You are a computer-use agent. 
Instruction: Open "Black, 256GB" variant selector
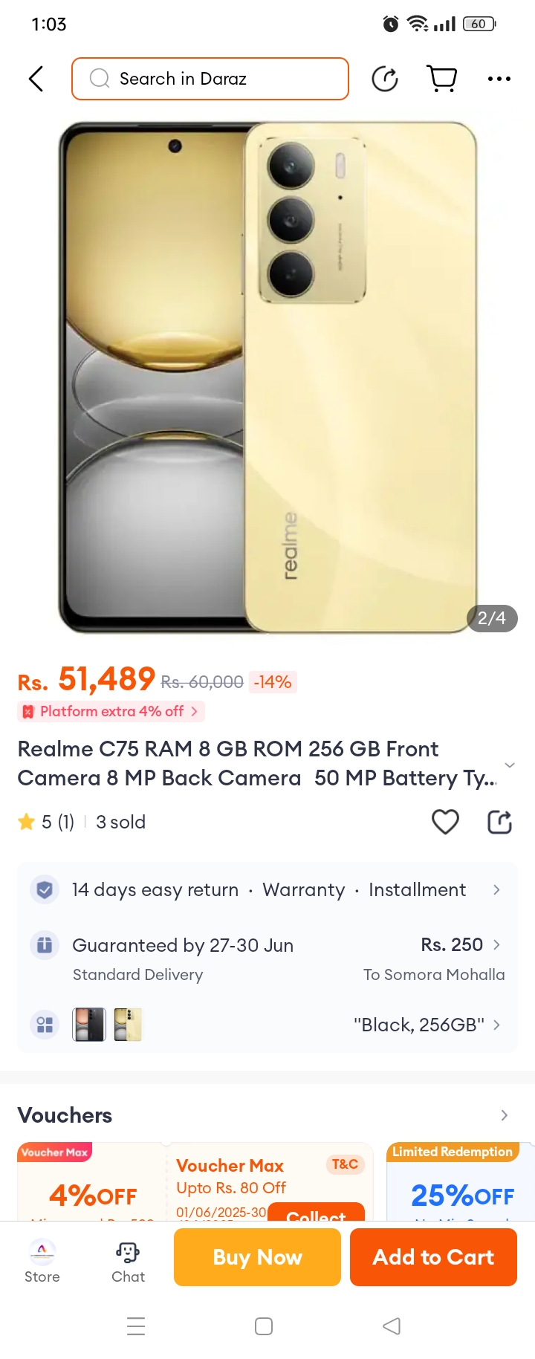click(x=427, y=1025)
